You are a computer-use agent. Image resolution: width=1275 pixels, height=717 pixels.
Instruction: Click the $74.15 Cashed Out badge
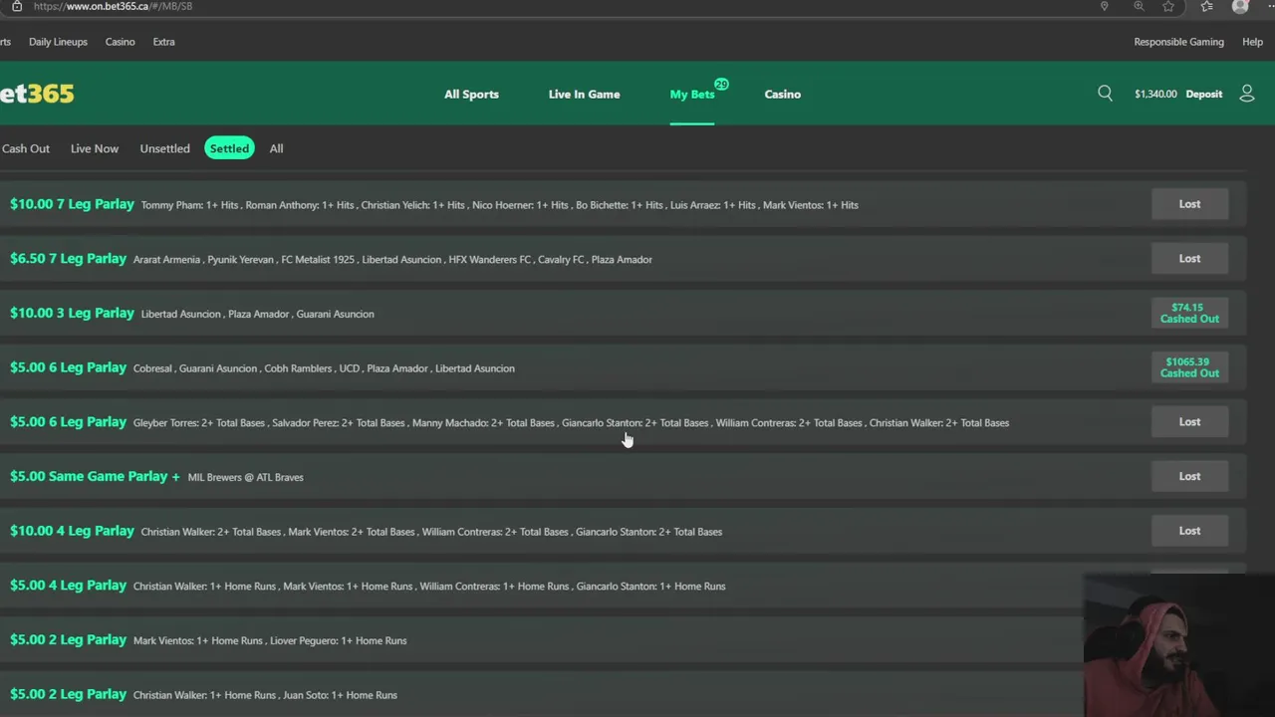pyautogui.click(x=1189, y=314)
